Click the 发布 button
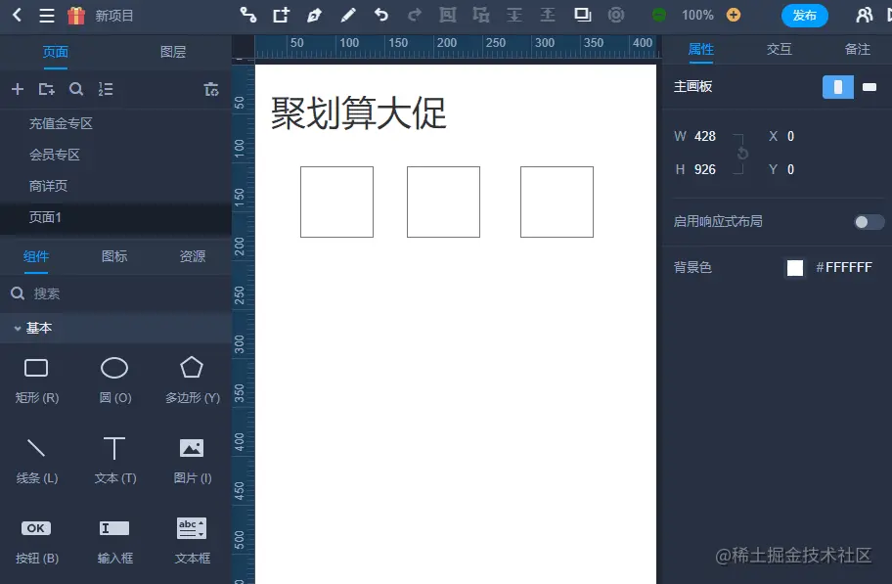This screenshot has height=584, width=892. tap(805, 16)
